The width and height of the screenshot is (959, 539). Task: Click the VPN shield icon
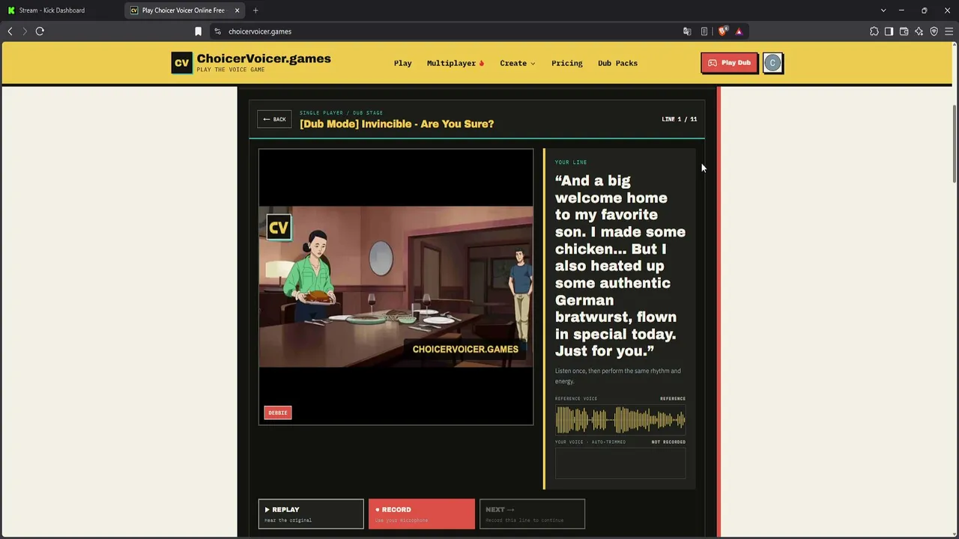point(934,31)
